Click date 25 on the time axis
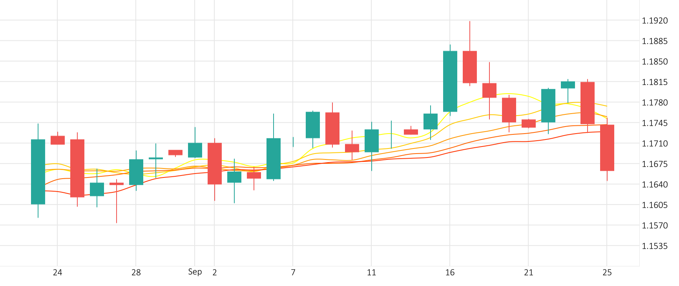 coord(607,272)
